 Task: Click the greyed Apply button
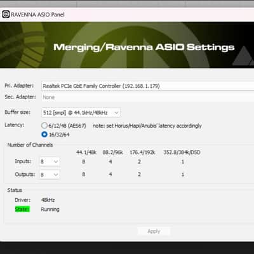pos(154,231)
